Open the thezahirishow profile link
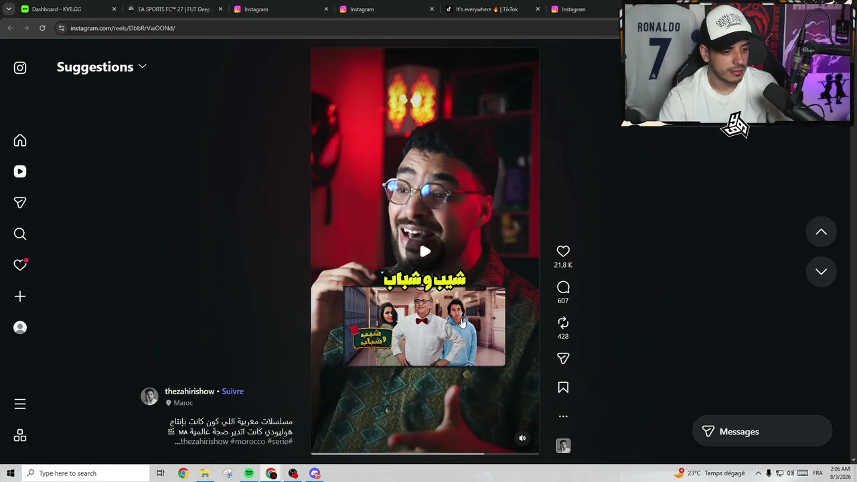 pos(189,392)
